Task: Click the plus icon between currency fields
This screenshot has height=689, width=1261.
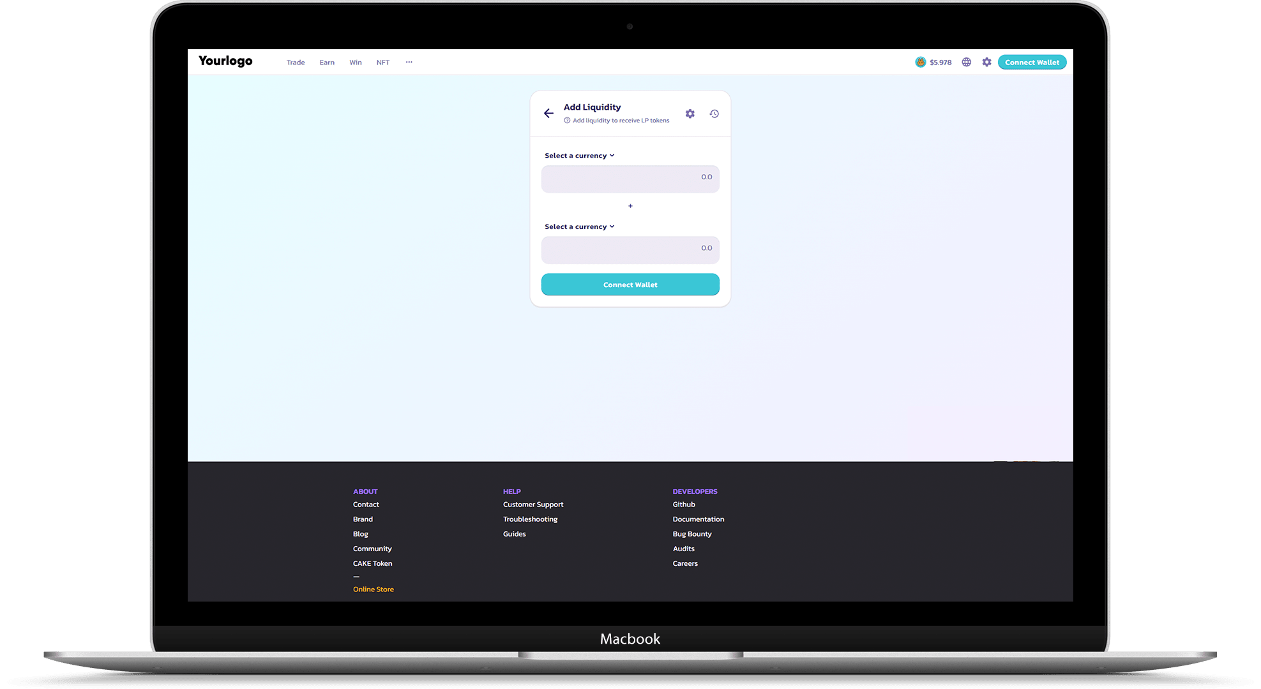Action: (x=630, y=205)
